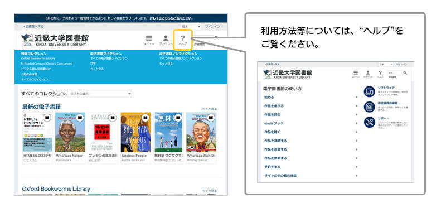Screen dimensions: 446x208
Task: Open the Who Was Walt Disney cover
Action: tap(201, 132)
